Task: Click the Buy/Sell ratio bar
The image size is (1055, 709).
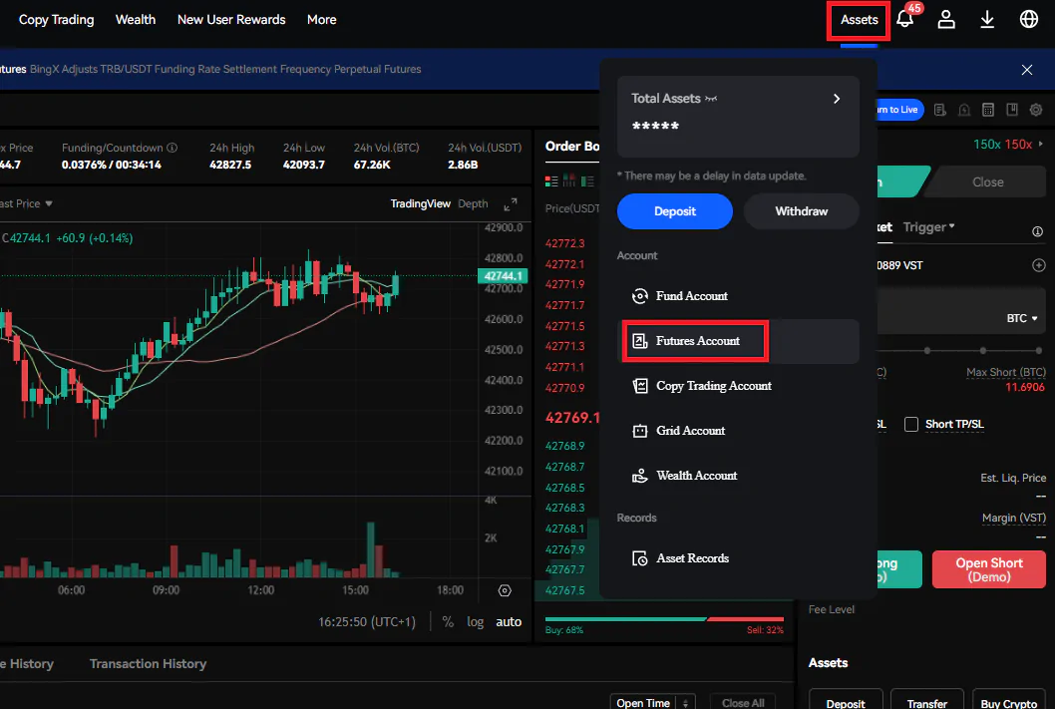Action: 664,619
